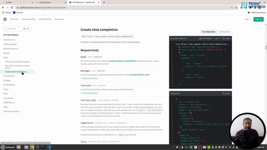The image size is (267, 150).
Task: Open the Polotno bookmark
Action: pyautogui.click(x=18, y=12)
